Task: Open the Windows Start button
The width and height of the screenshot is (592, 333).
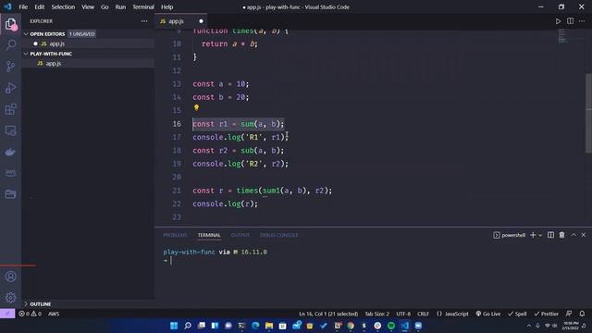Action: click(174, 326)
